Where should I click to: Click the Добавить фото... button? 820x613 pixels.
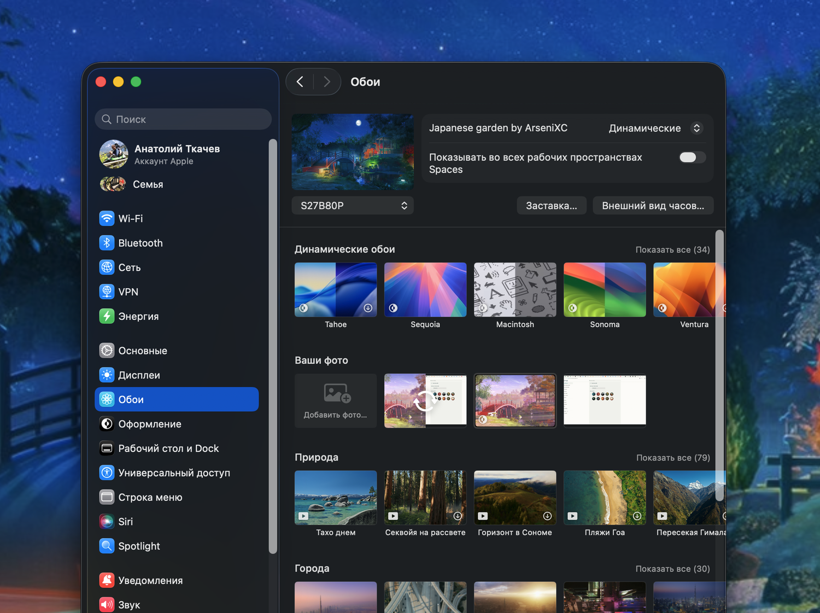(x=336, y=401)
